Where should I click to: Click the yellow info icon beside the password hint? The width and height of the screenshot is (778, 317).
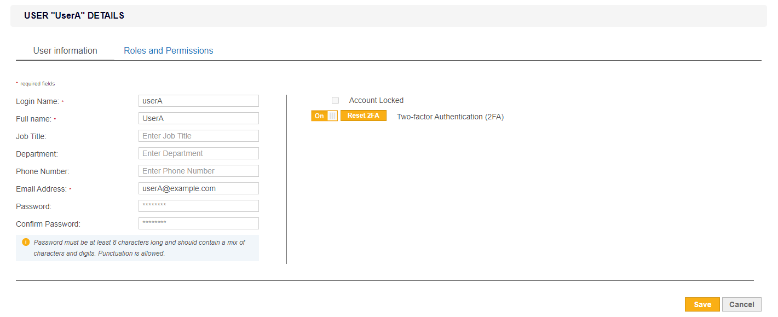[25, 242]
